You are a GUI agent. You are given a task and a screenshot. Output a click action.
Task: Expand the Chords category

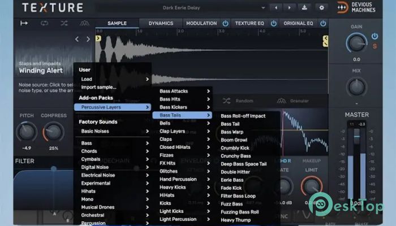113,151
